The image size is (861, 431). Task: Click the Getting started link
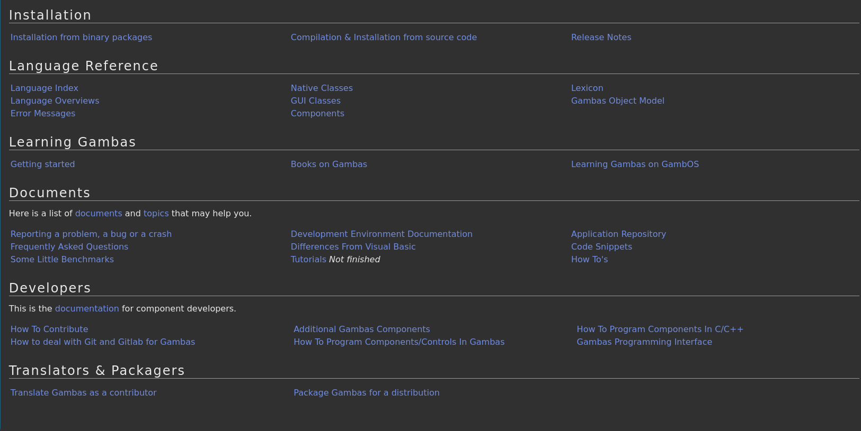[x=43, y=164]
